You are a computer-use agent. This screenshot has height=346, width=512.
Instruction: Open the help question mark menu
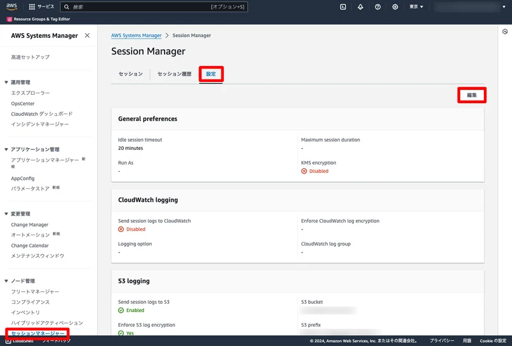coord(378,7)
